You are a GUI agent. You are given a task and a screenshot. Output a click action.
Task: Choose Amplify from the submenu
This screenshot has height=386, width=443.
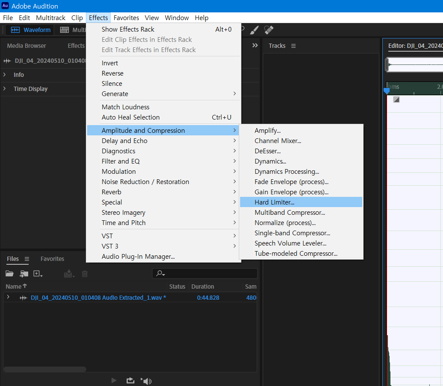[301, 131]
